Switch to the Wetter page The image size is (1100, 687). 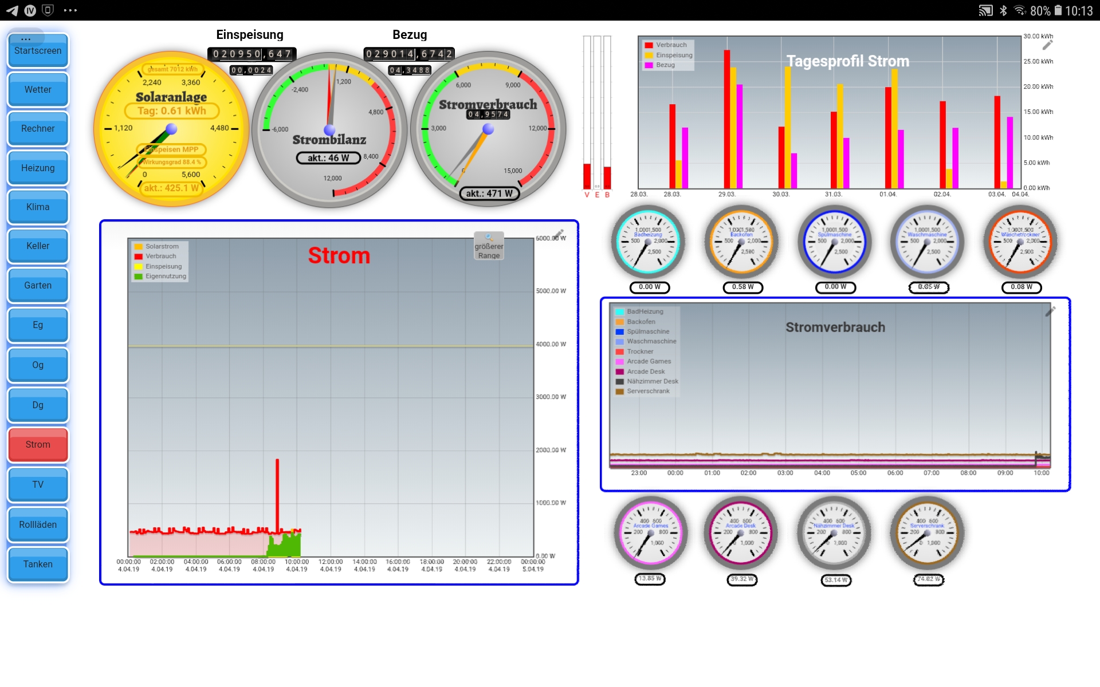(x=38, y=90)
